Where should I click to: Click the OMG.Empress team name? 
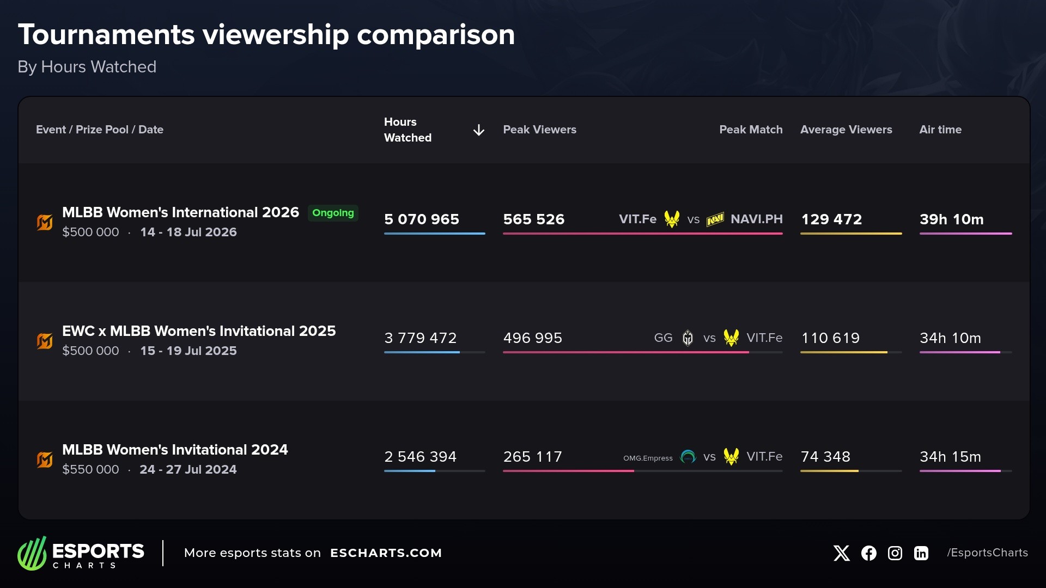tap(648, 458)
